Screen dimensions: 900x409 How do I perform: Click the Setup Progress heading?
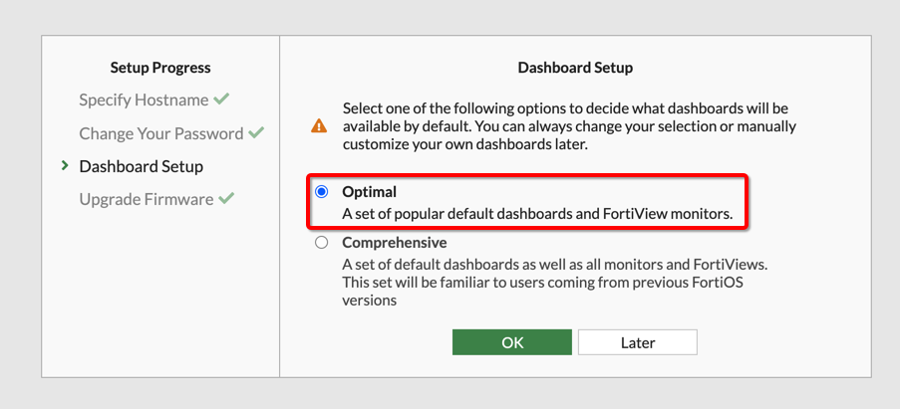159,68
